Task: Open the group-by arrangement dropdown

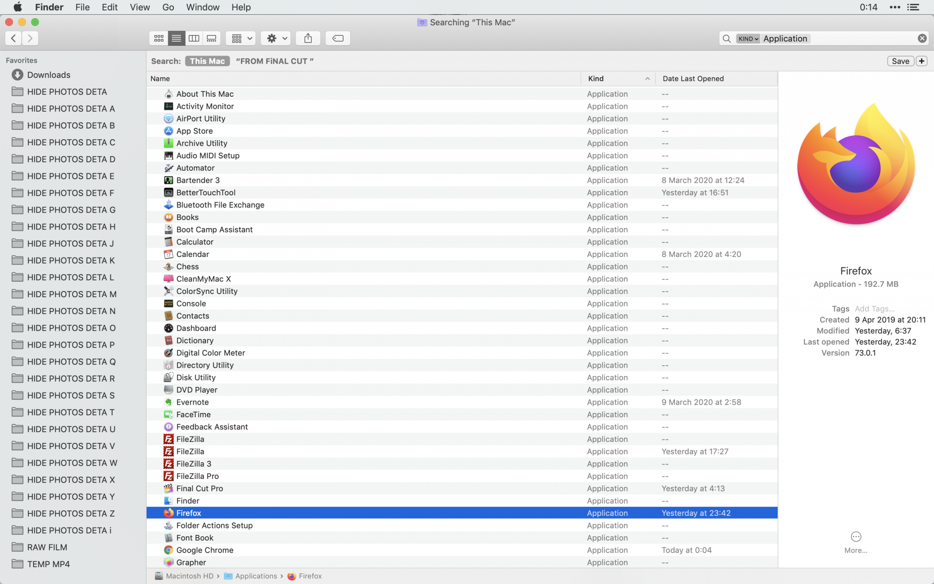Action: click(241, 38)
